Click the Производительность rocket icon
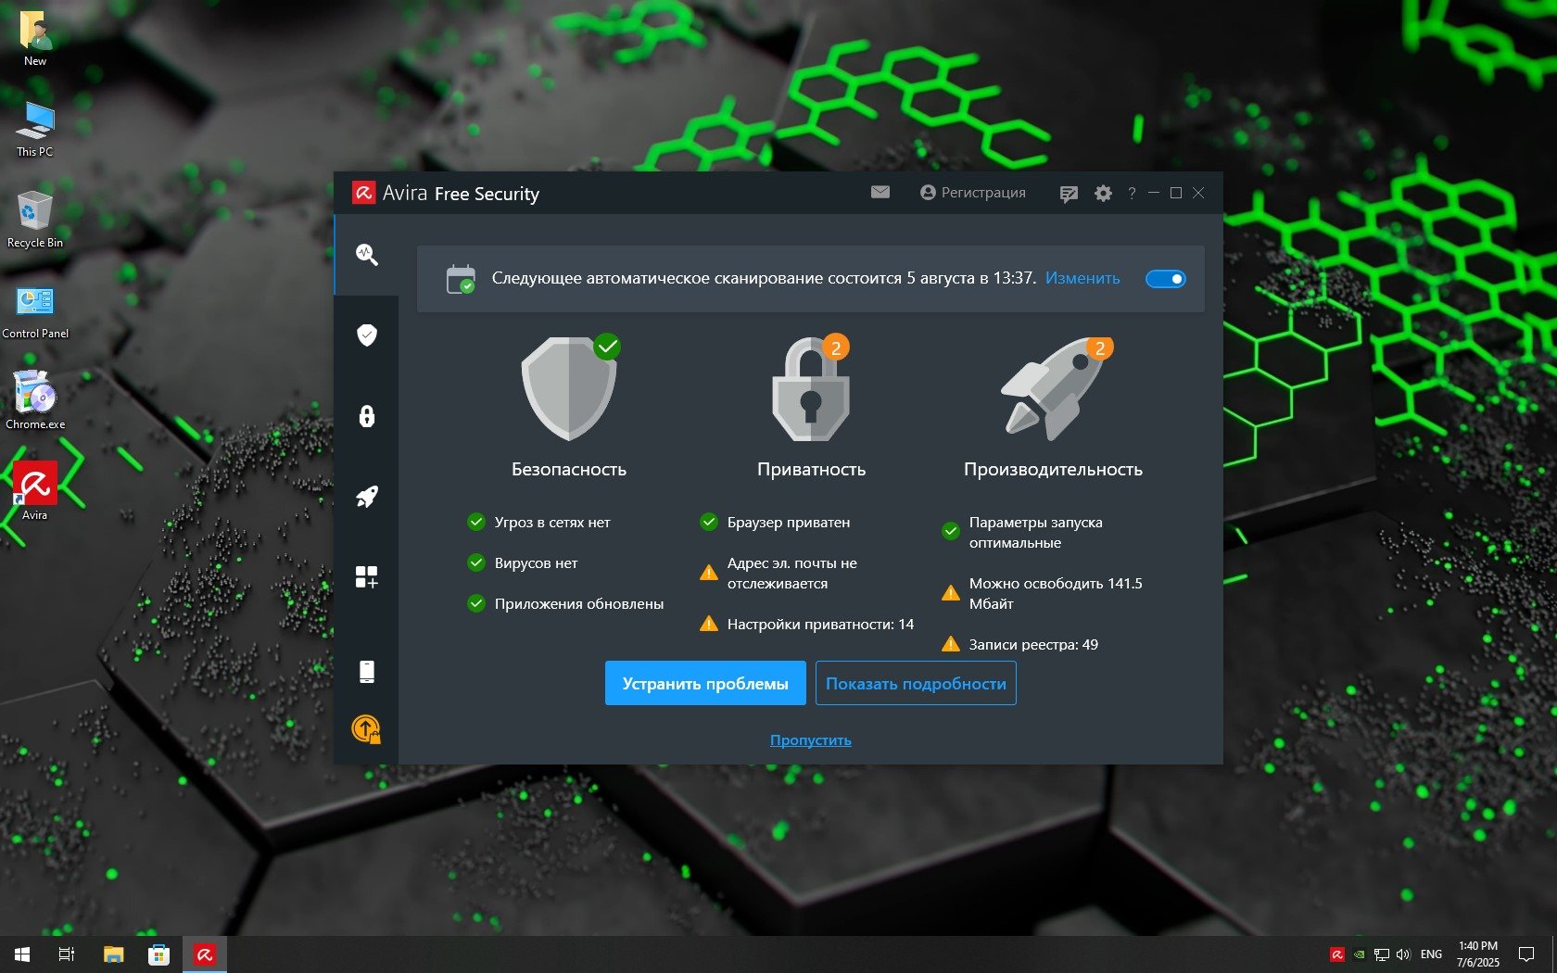Viewport: 1557px width, 973px height. (1053, 389)
